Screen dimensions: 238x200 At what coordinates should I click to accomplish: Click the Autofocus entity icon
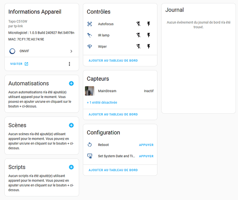coord(90,24)
